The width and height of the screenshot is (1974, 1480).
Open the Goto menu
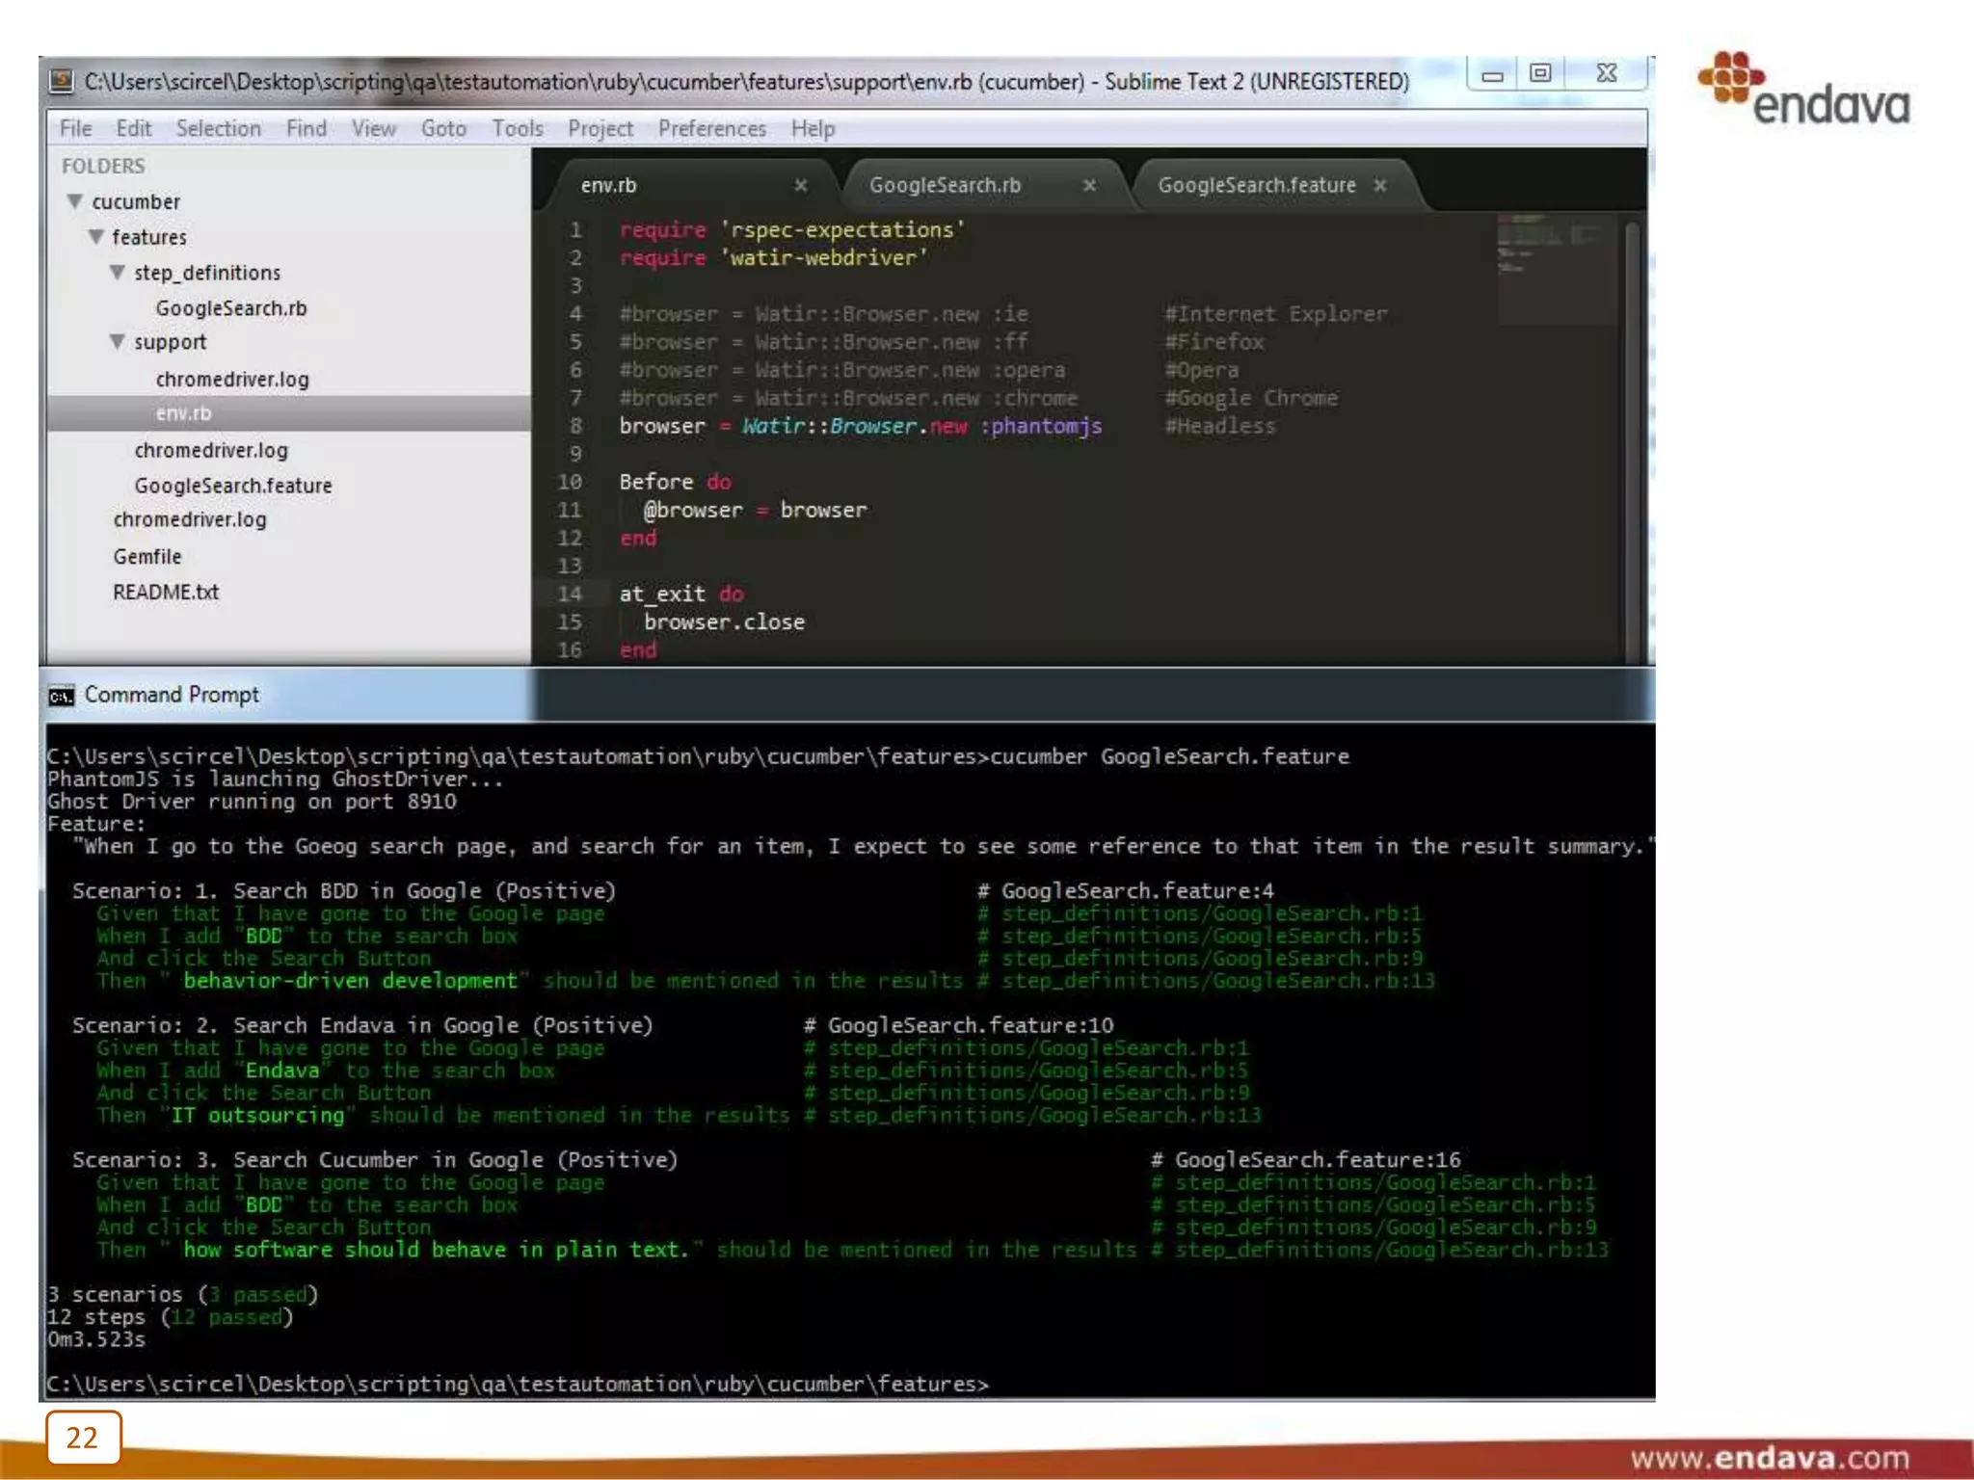[443, 128]
